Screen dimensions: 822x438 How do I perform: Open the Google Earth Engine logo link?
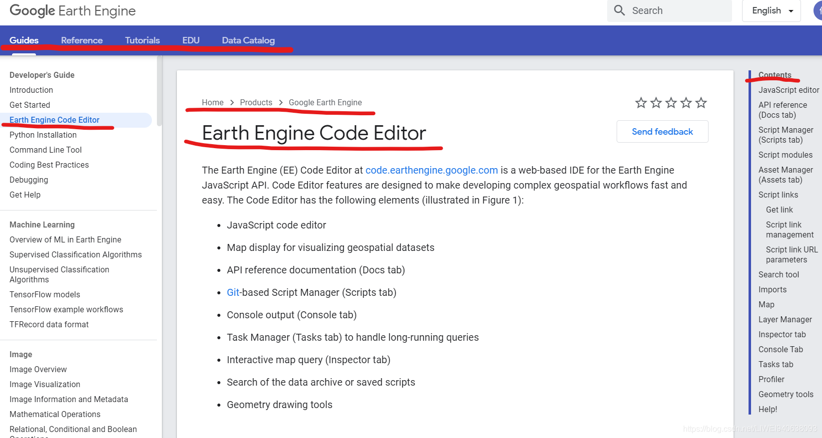(73, 10)
